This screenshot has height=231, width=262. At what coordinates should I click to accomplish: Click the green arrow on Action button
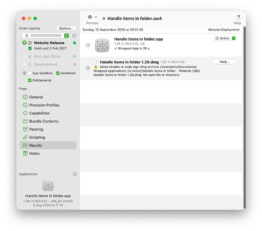tap(234, 38)
